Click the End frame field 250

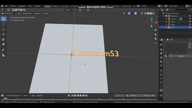149,95
